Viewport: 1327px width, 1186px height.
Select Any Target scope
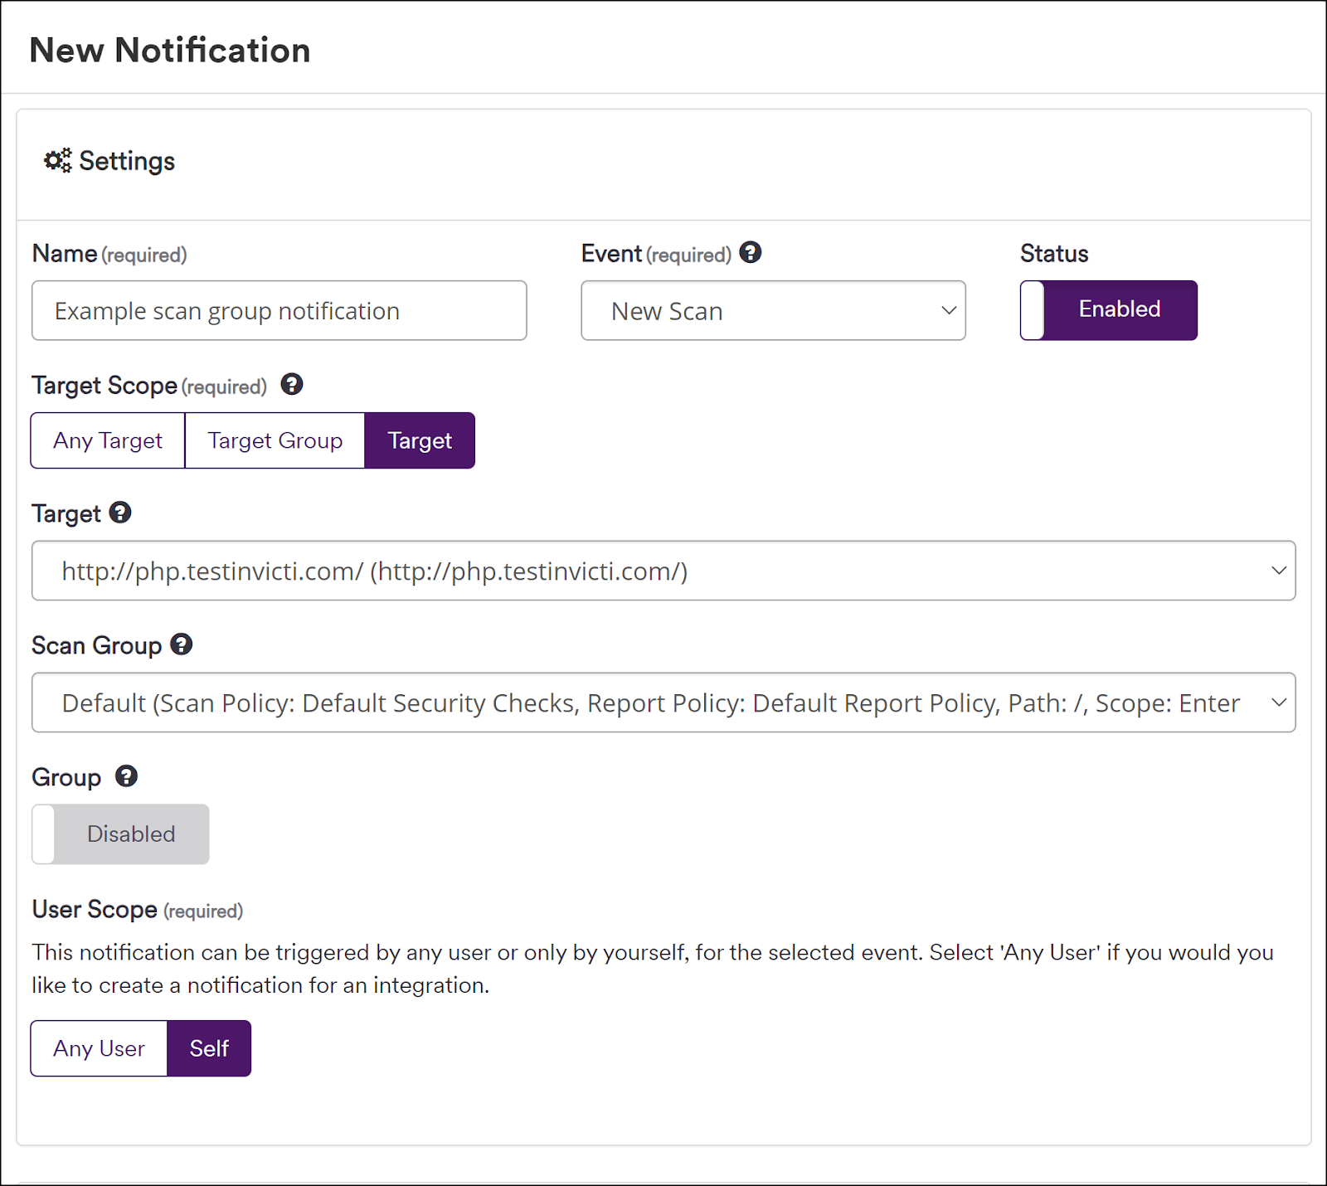[107, 440]
